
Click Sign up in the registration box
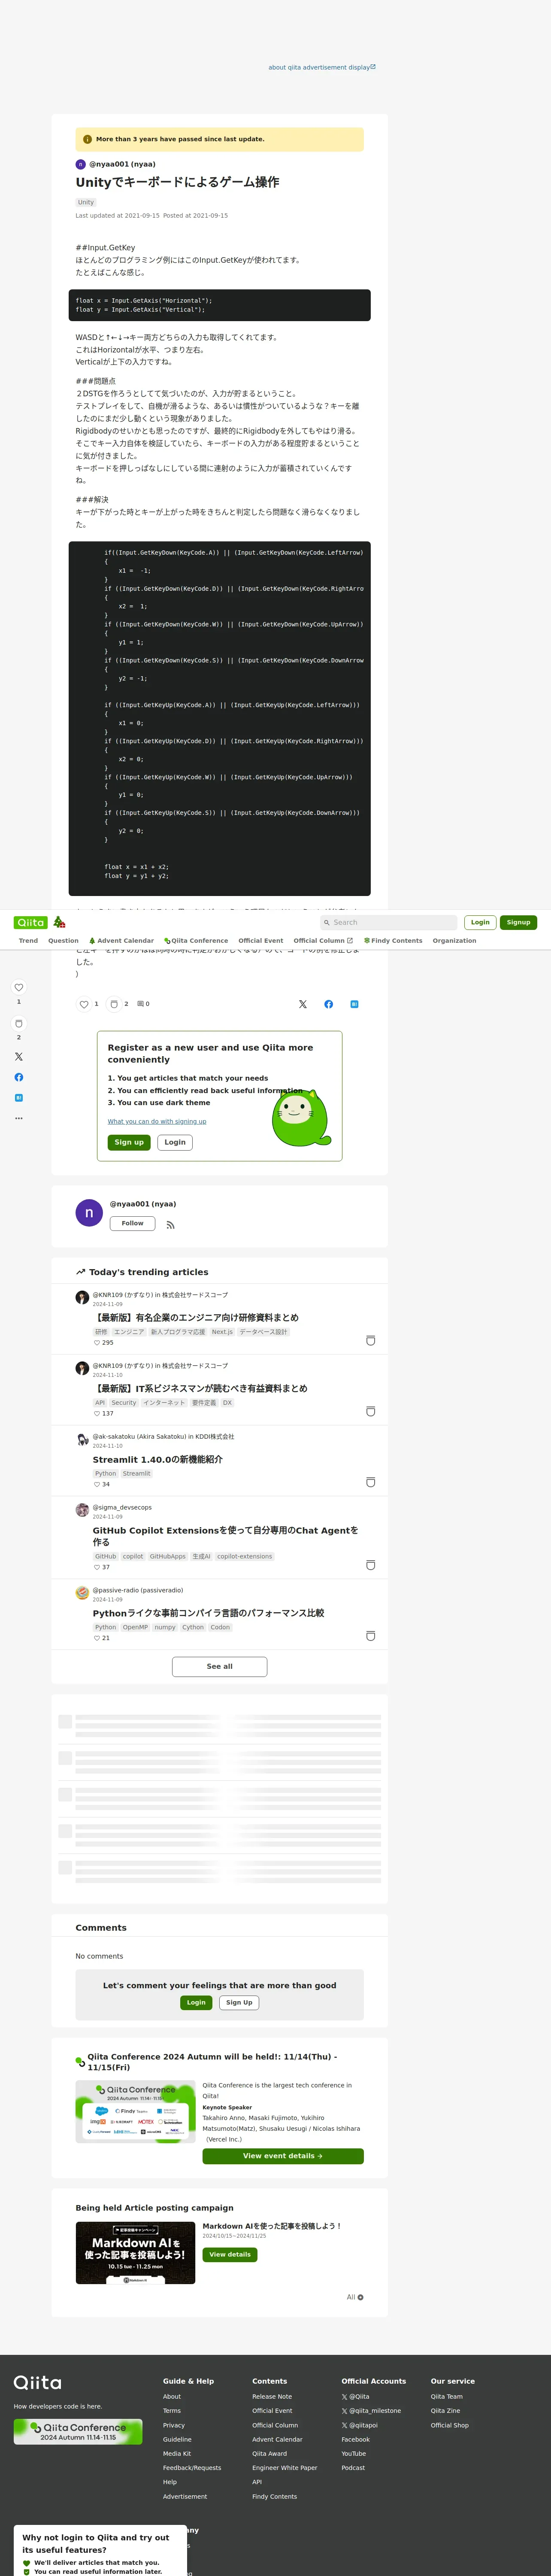click(129, 1142)
